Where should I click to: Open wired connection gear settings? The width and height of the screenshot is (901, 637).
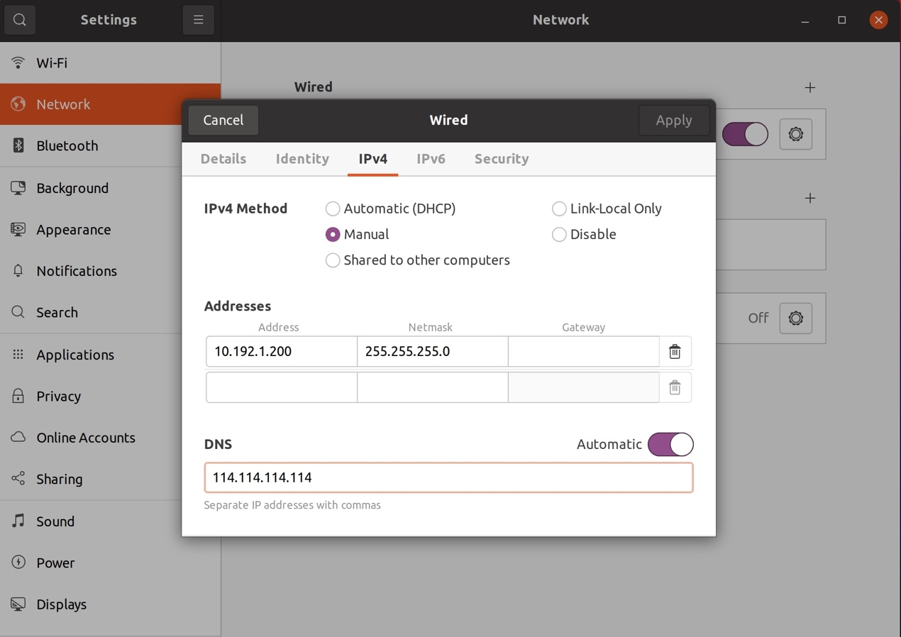coord(796,134)
